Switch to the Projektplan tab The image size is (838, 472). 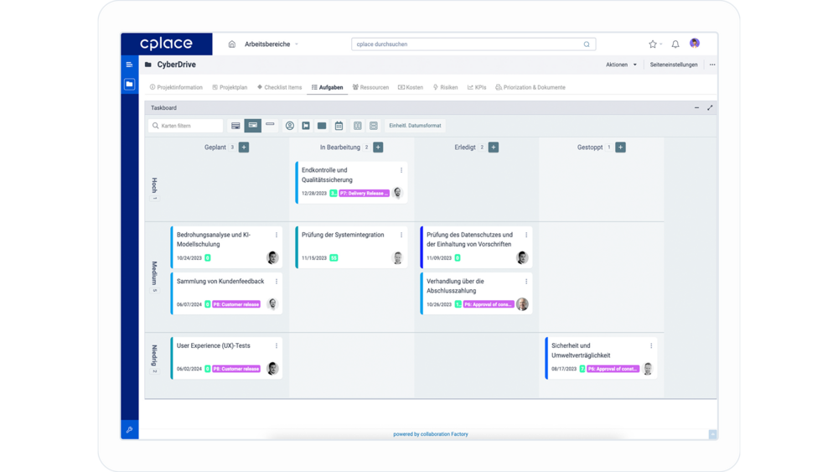click(230, 87)
